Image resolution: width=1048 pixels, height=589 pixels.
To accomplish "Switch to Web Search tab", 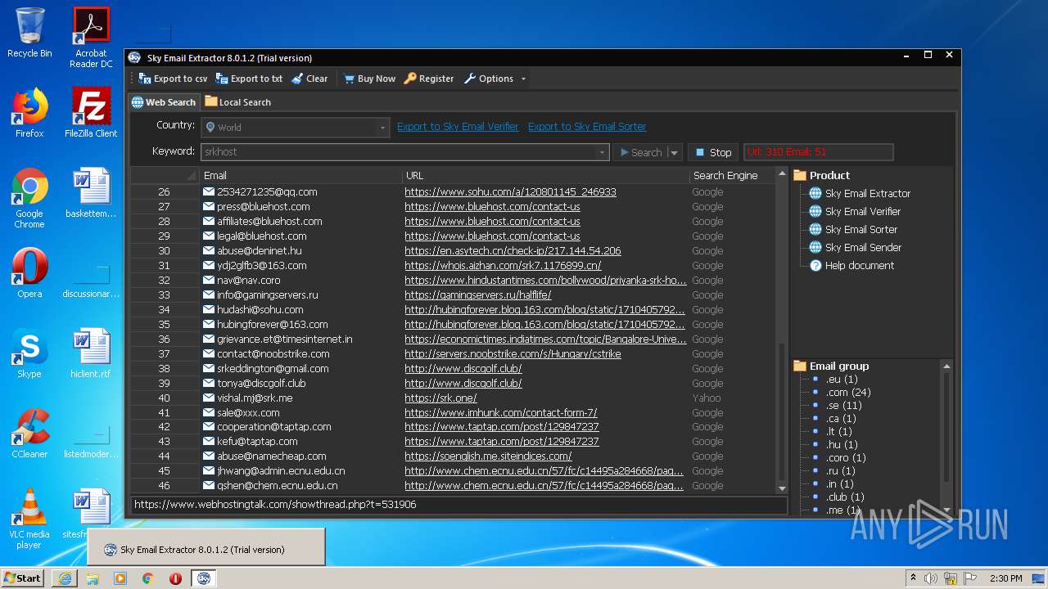I will pos(164,102).
